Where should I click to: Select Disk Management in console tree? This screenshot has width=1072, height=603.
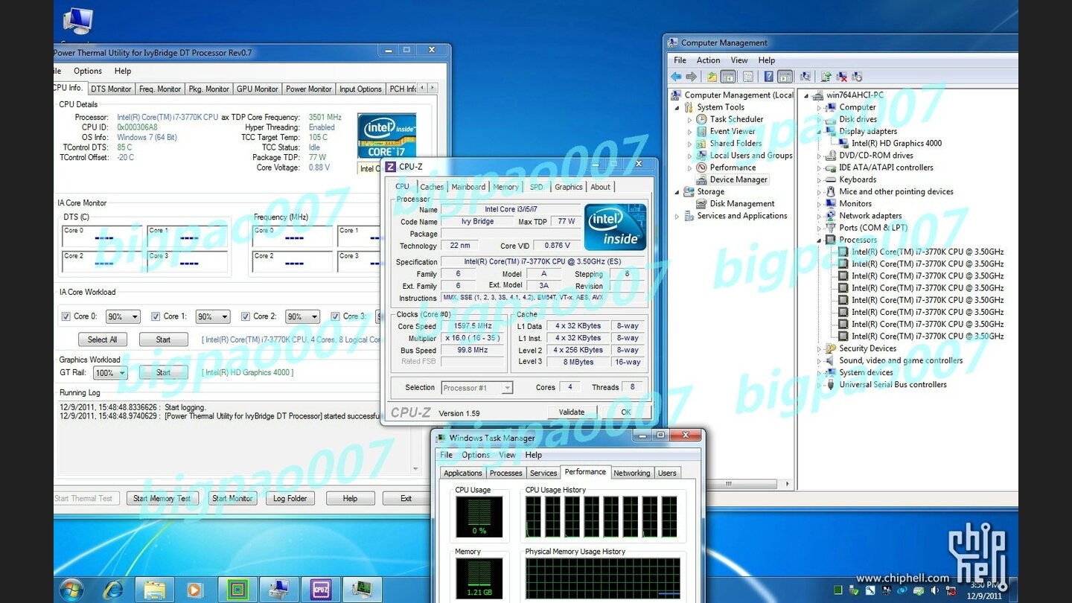[x=742, y=204]
